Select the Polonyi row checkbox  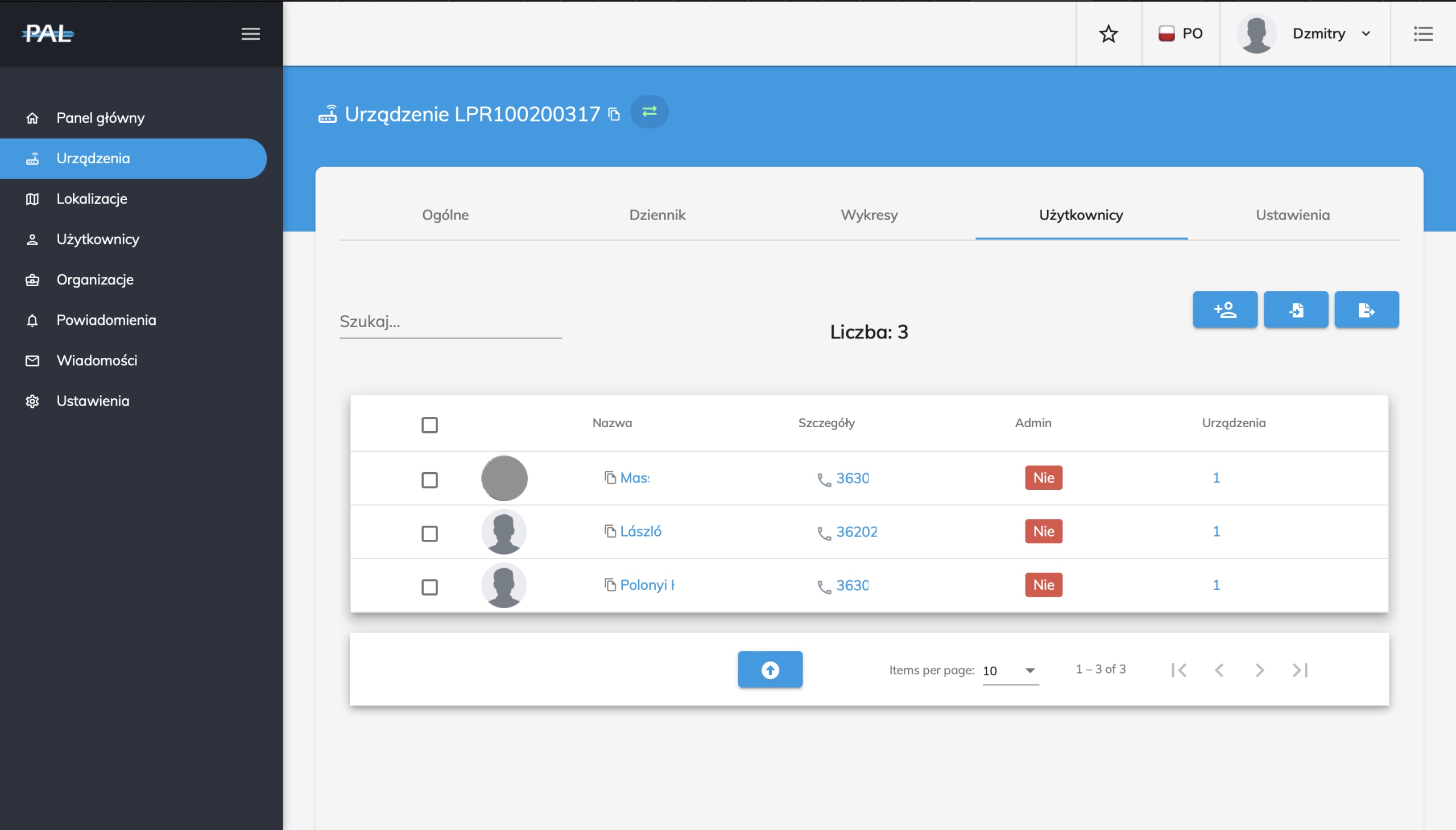[429, 587]
